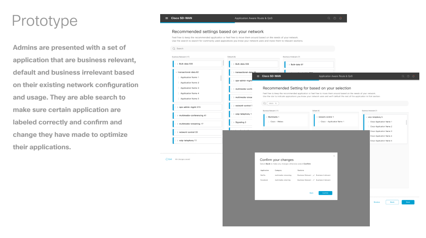The image size is (426, 238).
Task: Click scrollbar inside transactional-data list
Action: (x=220, y=78)
